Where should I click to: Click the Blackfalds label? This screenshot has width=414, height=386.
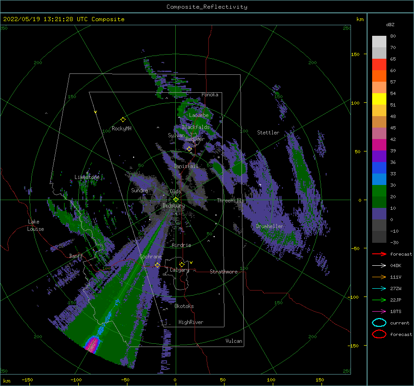tap(195, 127)
